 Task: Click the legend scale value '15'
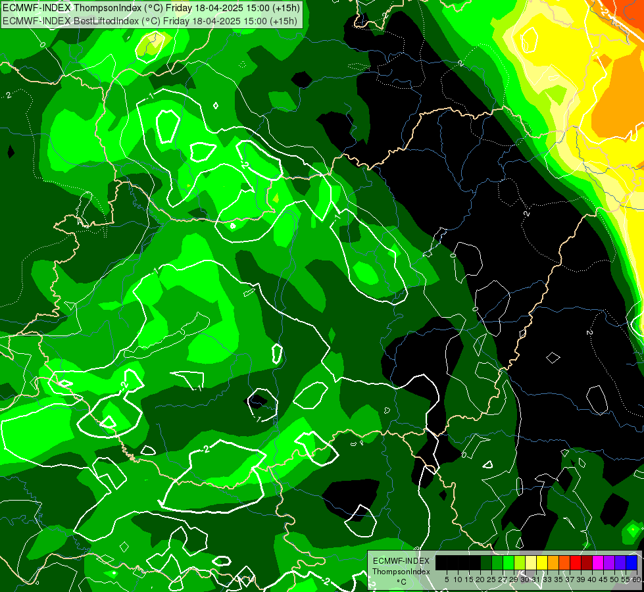[x=469, y=580]
